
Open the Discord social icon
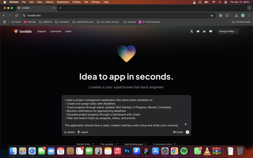pos(211,31)
